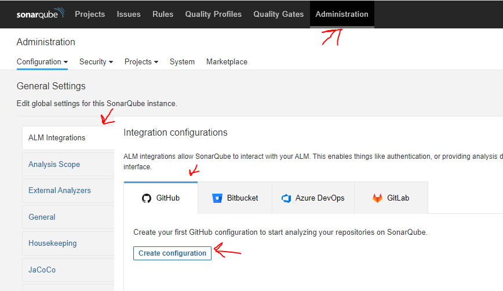Click the Create configuration button

[x=172, y=253]
